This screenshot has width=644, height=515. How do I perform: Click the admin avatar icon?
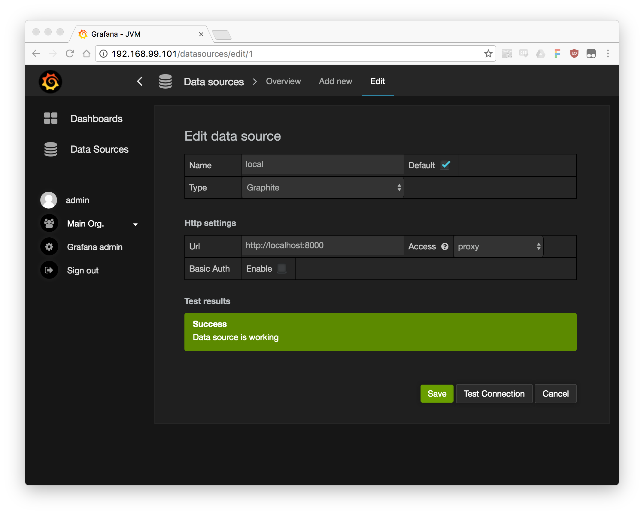[x=49, y=200]
